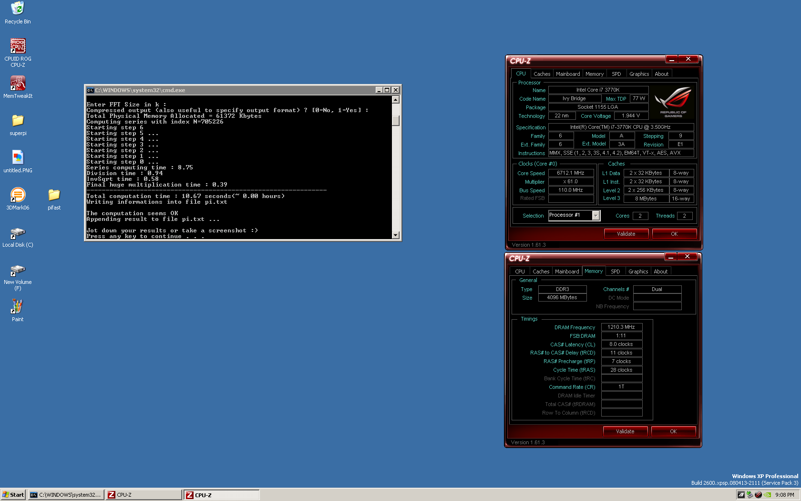Click cmd window scrollbar up arrow

[395, 100]
